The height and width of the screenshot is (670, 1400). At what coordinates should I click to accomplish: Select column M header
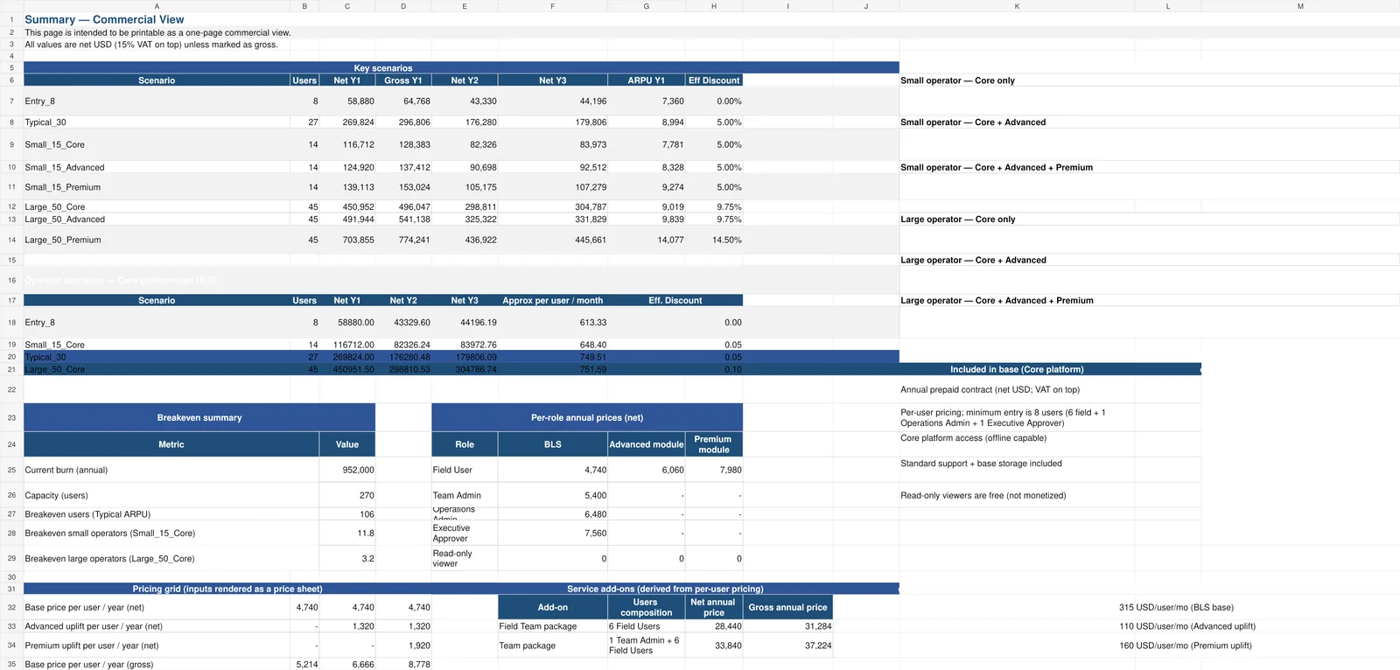tap(1300, 6)
